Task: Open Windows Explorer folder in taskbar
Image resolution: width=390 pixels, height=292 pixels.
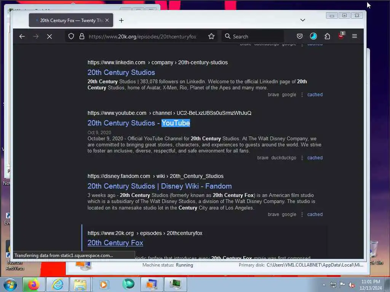Action: [x=80, y=284]
